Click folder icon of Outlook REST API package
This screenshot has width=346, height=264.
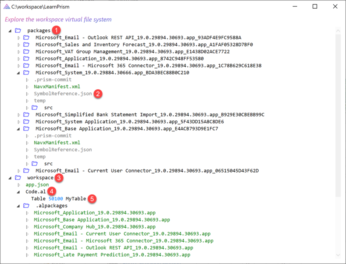point(26,38)
